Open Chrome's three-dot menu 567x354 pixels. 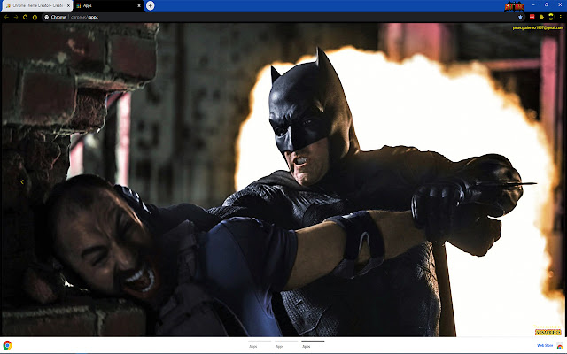point(561,17)
